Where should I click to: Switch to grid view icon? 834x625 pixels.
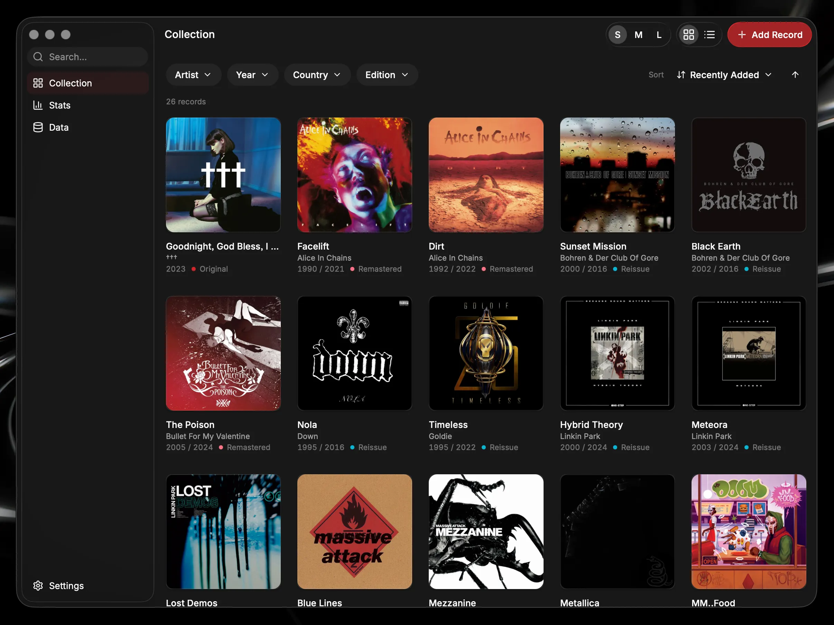click(x=688, y=35)
